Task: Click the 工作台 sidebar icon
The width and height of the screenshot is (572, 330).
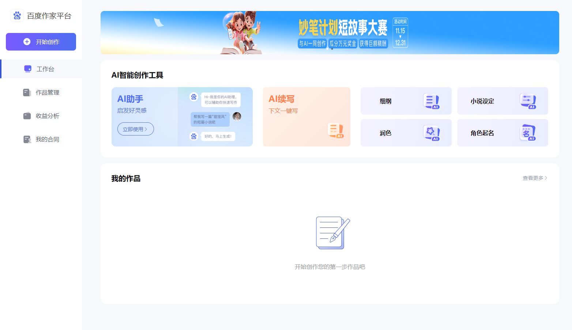Action: tap(28, 69)
